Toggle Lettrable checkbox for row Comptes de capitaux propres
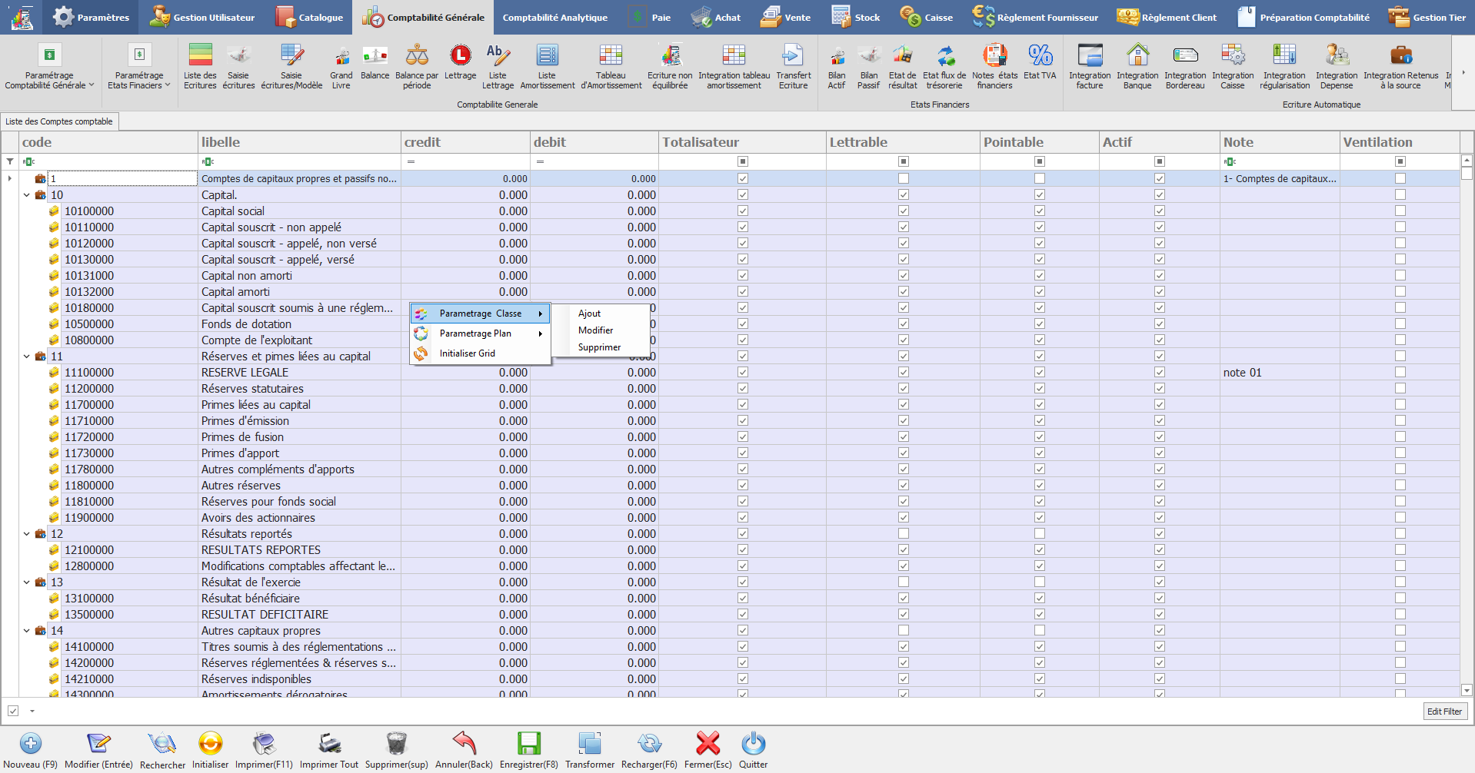1475x773 pixels. pyautogui.click(x=904, y=178)
